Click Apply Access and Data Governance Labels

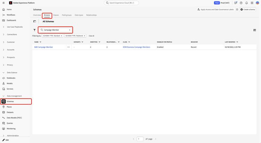[x=215, y=9]
